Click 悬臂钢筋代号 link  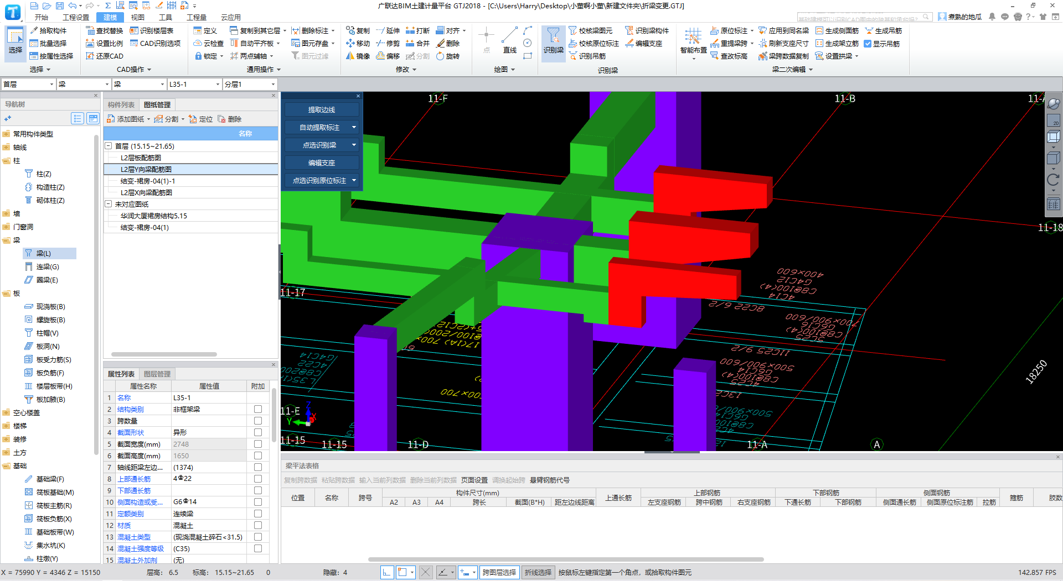(550, 480)
